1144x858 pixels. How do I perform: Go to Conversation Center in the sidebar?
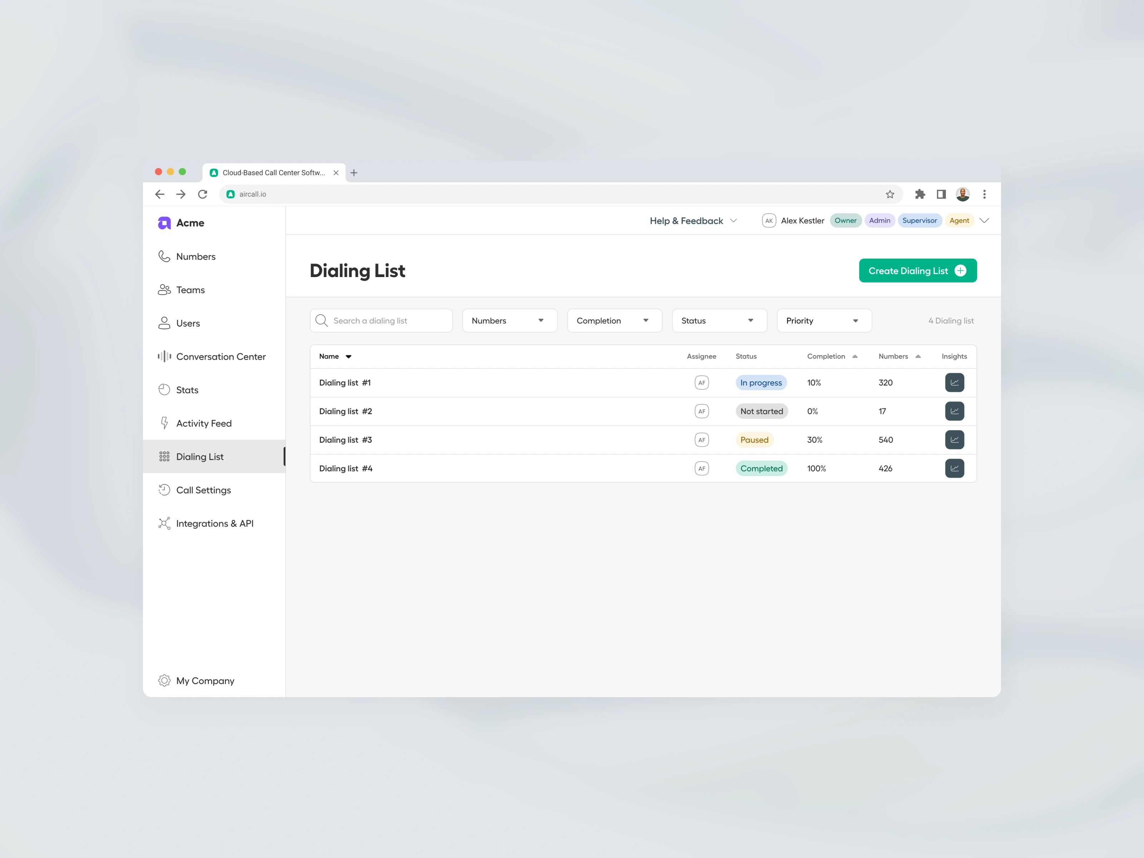click(x=220, y=356)
